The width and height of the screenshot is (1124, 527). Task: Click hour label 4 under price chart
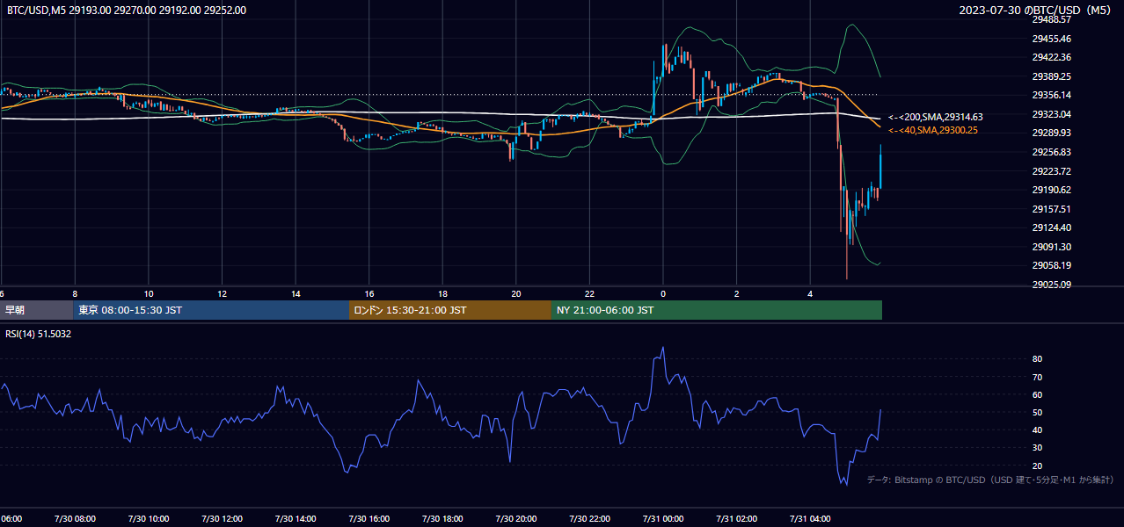[x=810, y=293]
